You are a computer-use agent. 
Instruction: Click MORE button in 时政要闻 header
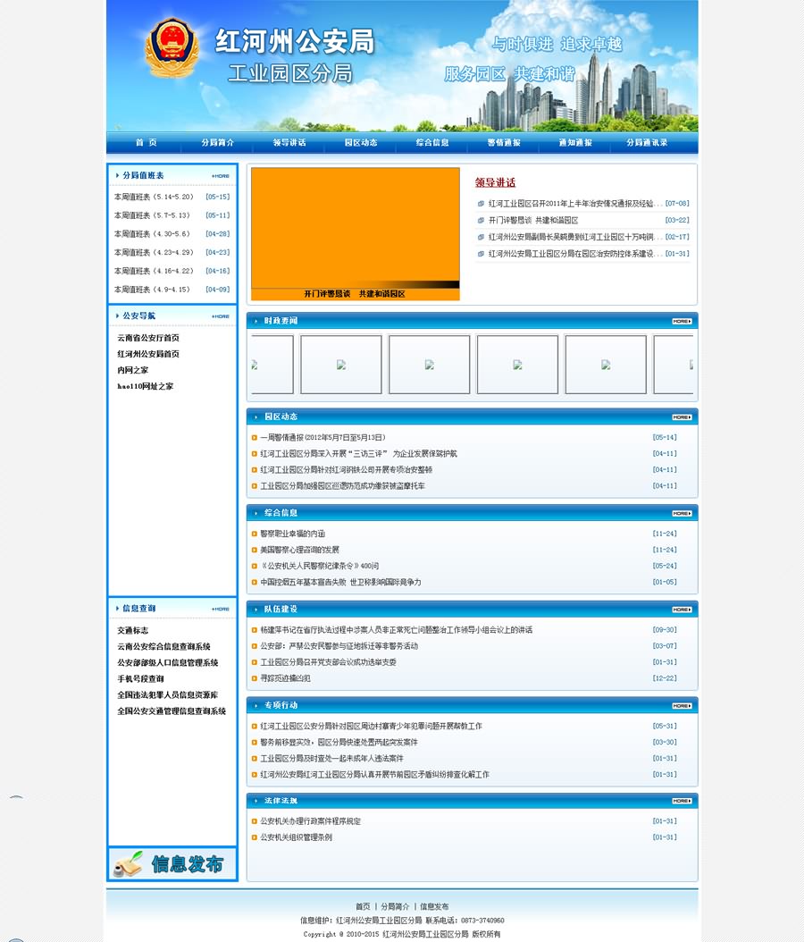[x=683, y=322]
